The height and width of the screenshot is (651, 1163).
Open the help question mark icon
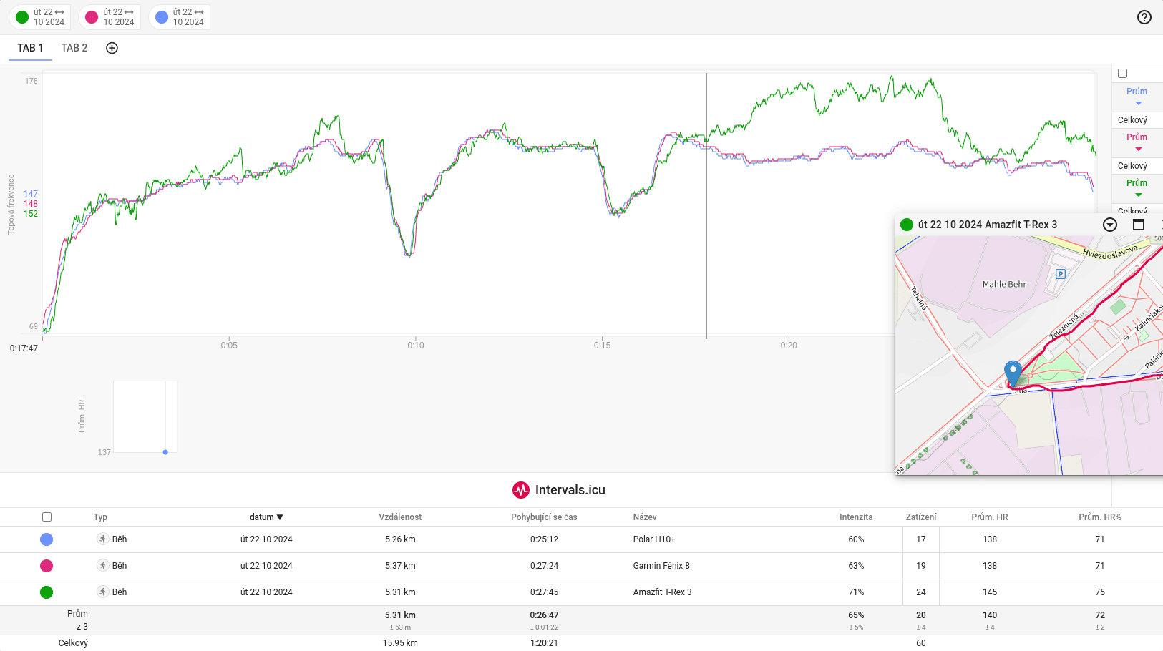point(1144,17)
